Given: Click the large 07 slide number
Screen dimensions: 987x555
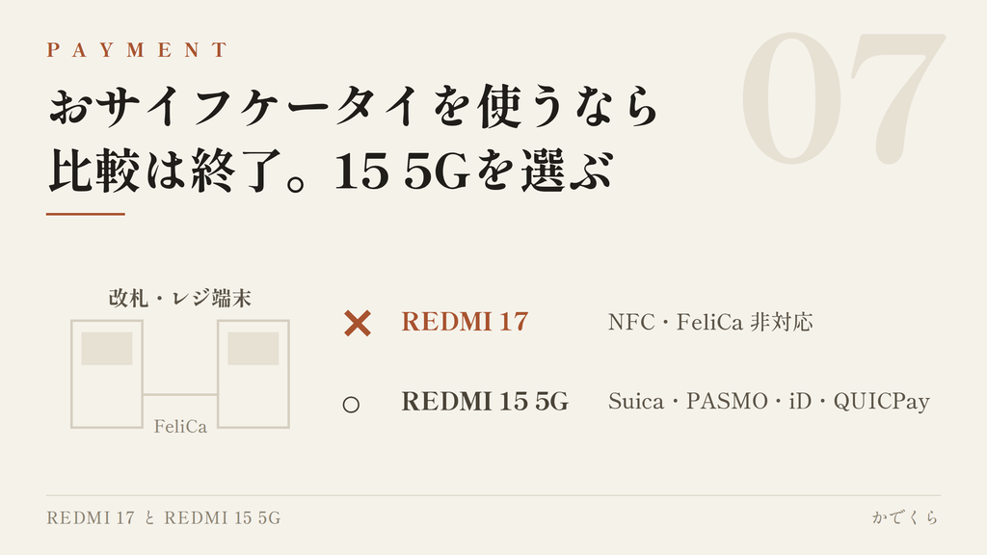Looking at the screenshot, I should coord(843,99).
